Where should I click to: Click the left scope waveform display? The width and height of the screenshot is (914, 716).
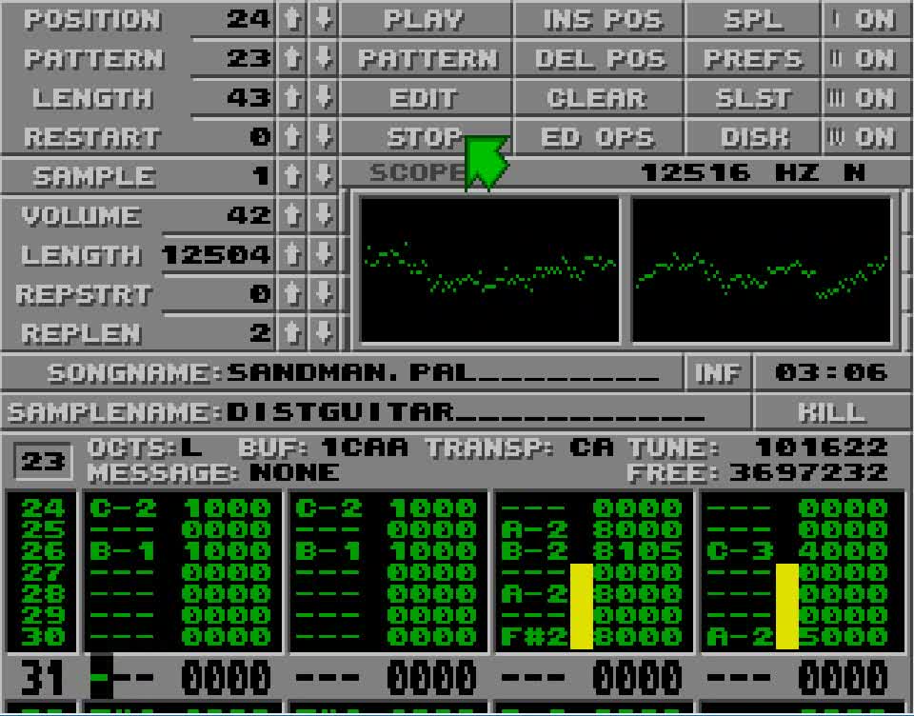[489, 269]
